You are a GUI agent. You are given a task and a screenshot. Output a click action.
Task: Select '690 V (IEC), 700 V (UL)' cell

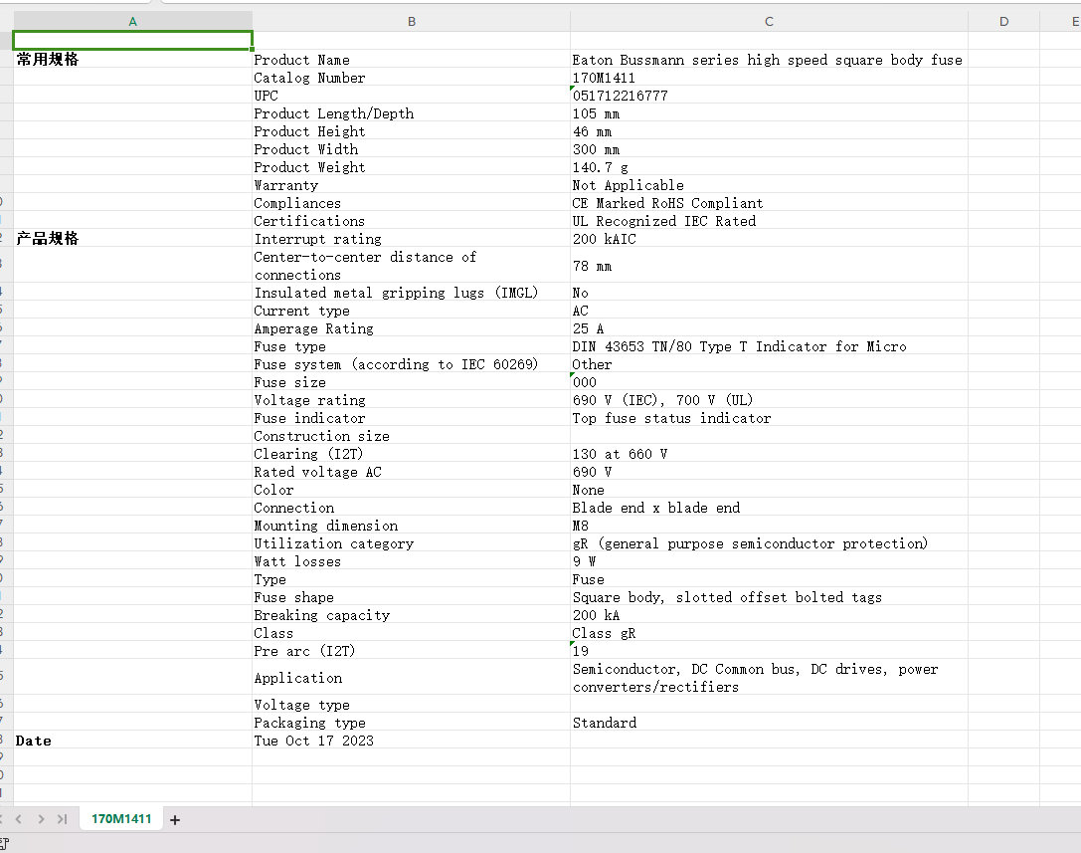click(x=770, y=400)
